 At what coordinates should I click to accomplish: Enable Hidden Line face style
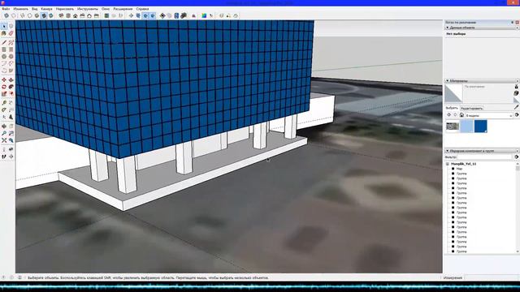(x=29, y=15)
